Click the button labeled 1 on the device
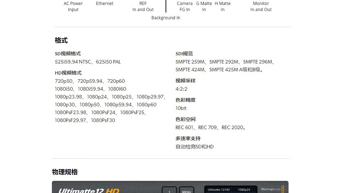The image size is (354, 193). (x=169, y=190)
